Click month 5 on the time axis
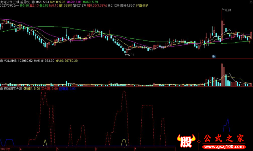253x151 pixels. tap(58, 149)
